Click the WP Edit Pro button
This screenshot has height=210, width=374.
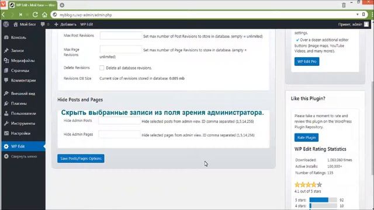click(307, 61)
